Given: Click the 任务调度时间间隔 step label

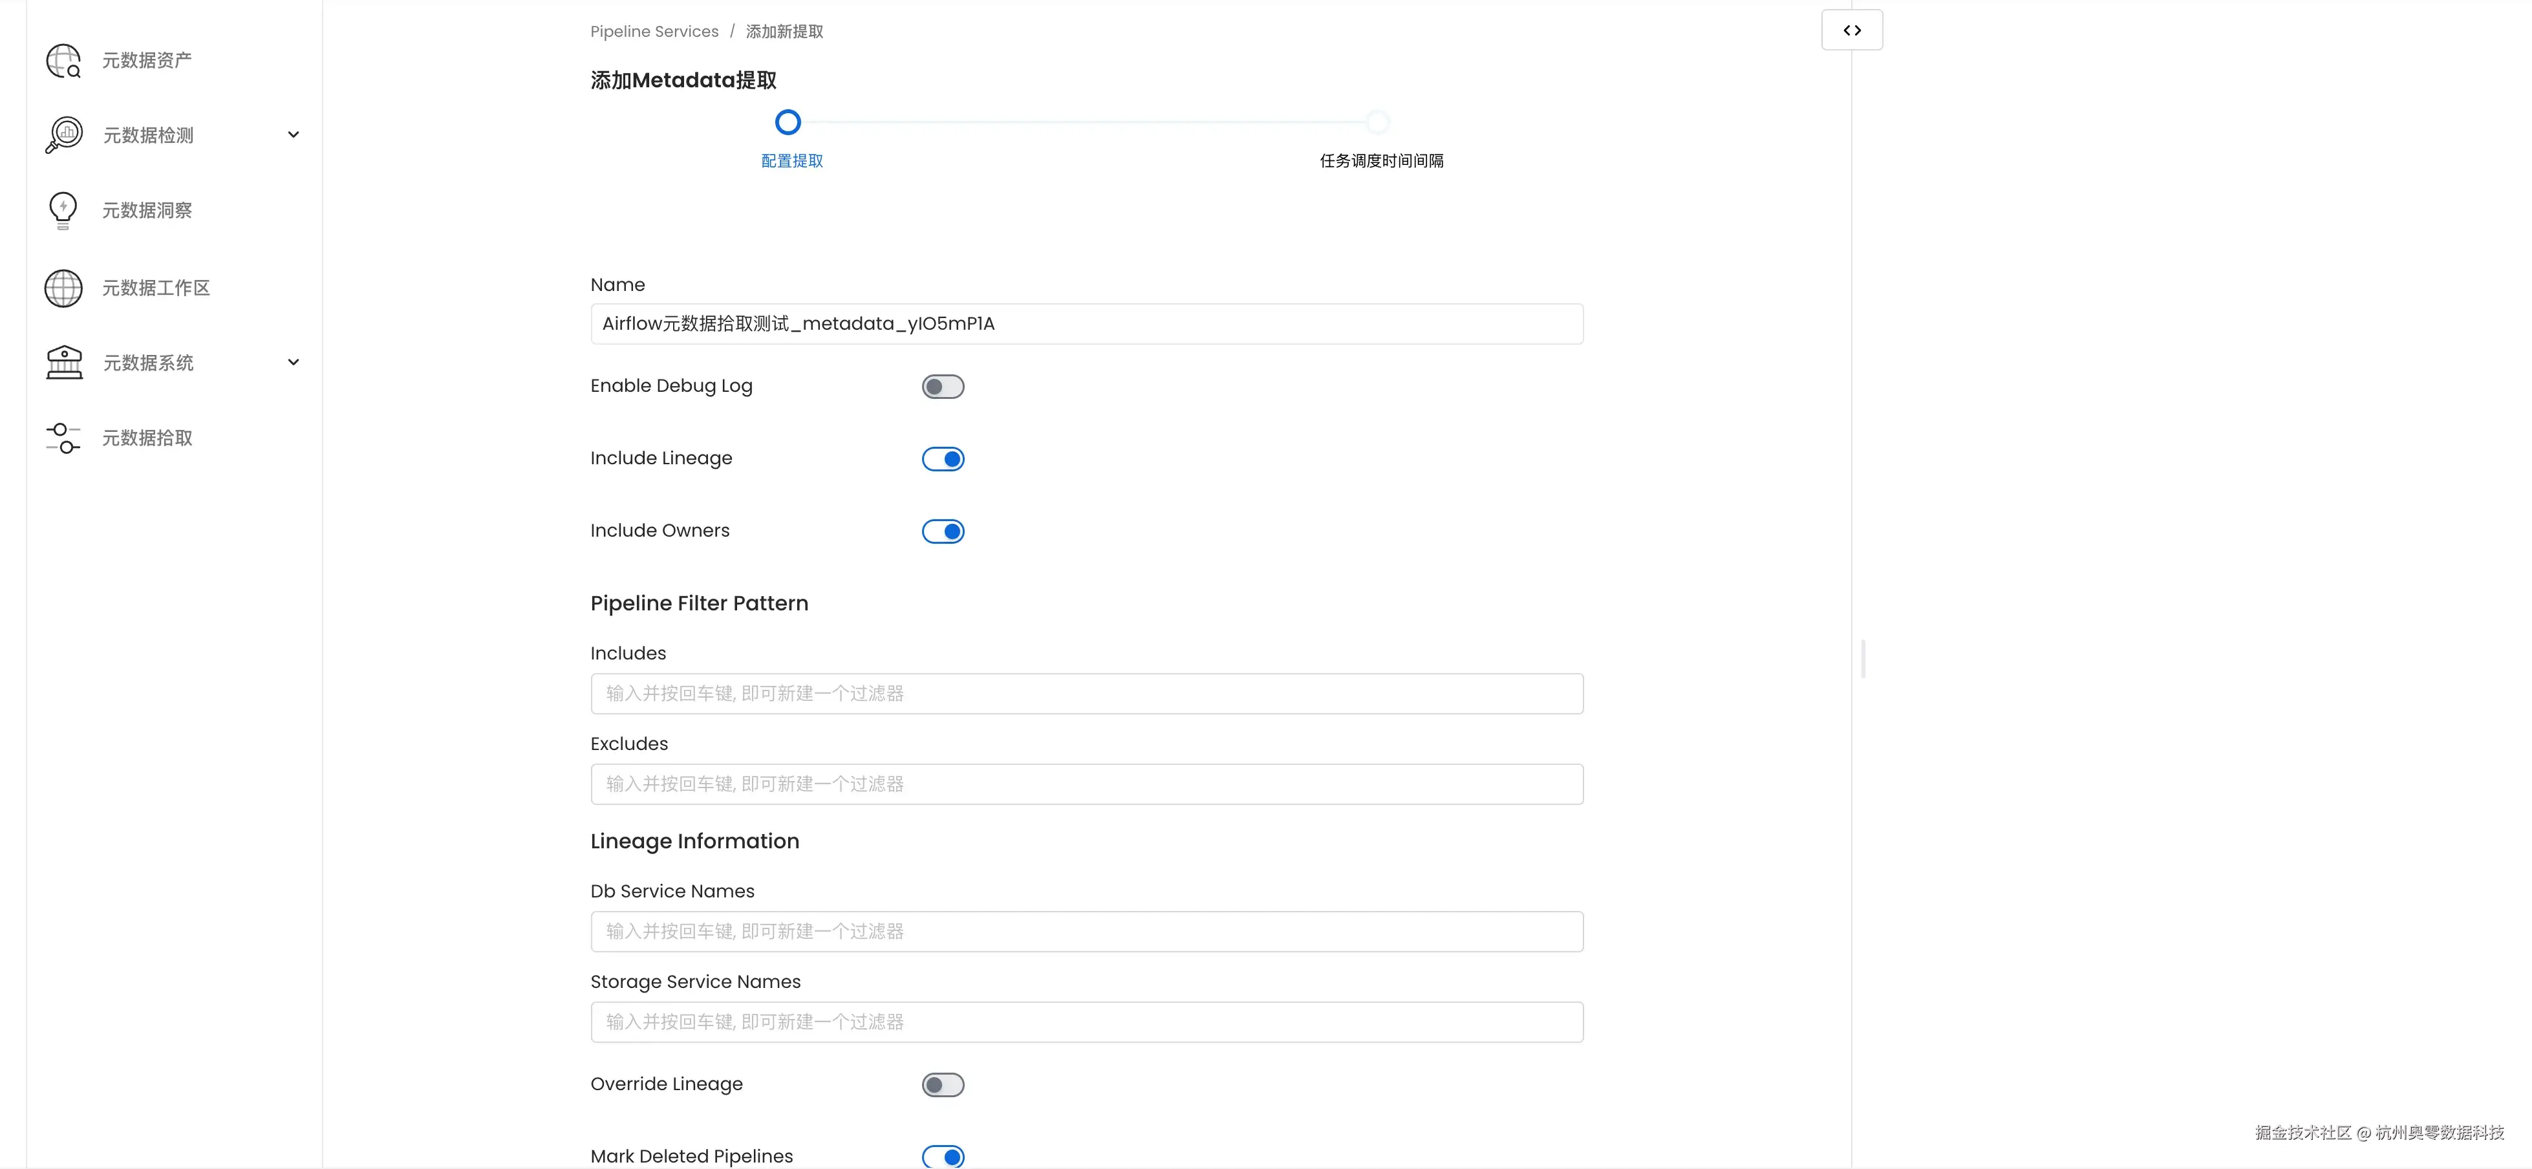Looking at the screenshot, I should coord(1381,161).
